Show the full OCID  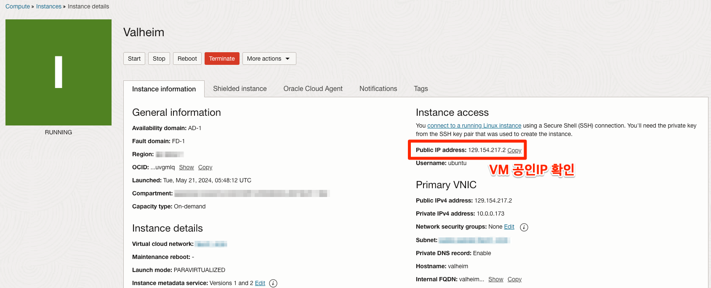click(186, 167)
